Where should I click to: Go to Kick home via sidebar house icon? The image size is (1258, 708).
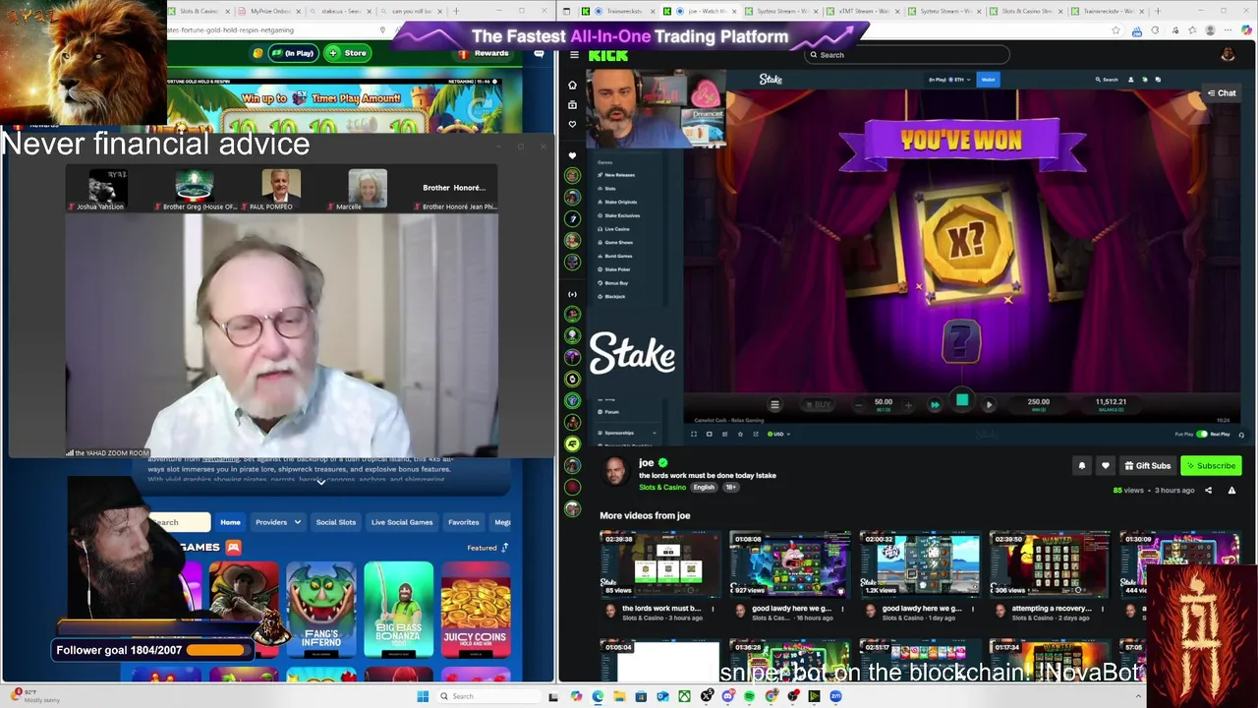click(572, 86)
